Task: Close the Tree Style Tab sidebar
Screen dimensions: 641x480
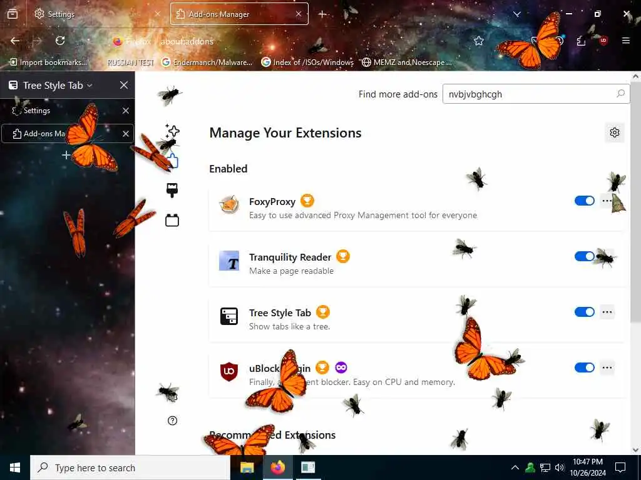Action: tap(124, 85)
